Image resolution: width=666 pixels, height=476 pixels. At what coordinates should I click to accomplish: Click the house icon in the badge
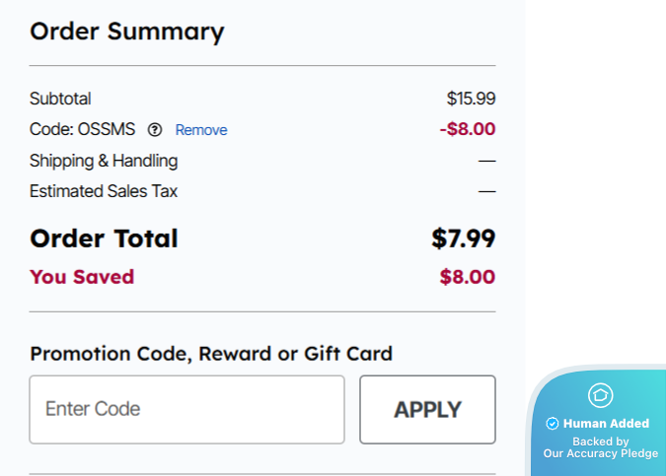600,395
